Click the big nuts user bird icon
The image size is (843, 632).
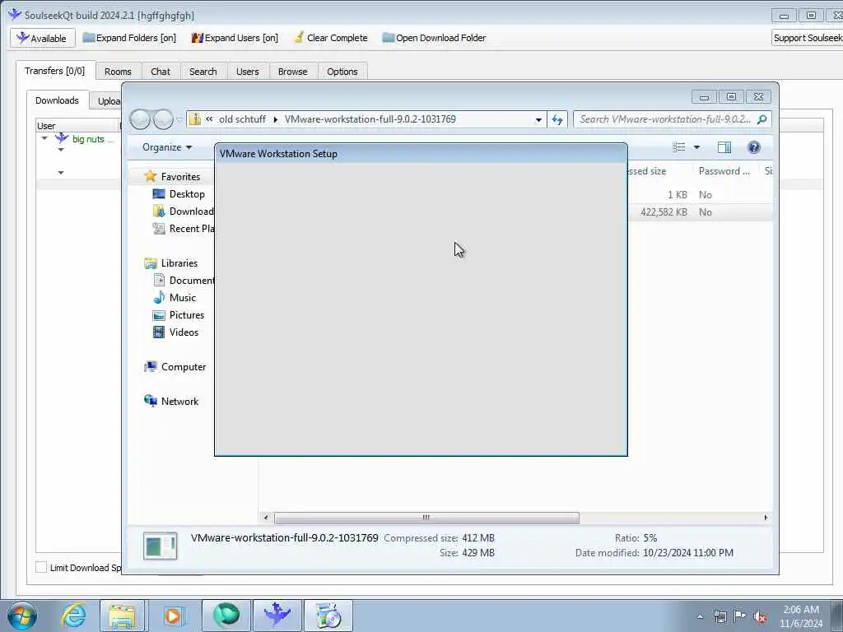pos(62,138)
